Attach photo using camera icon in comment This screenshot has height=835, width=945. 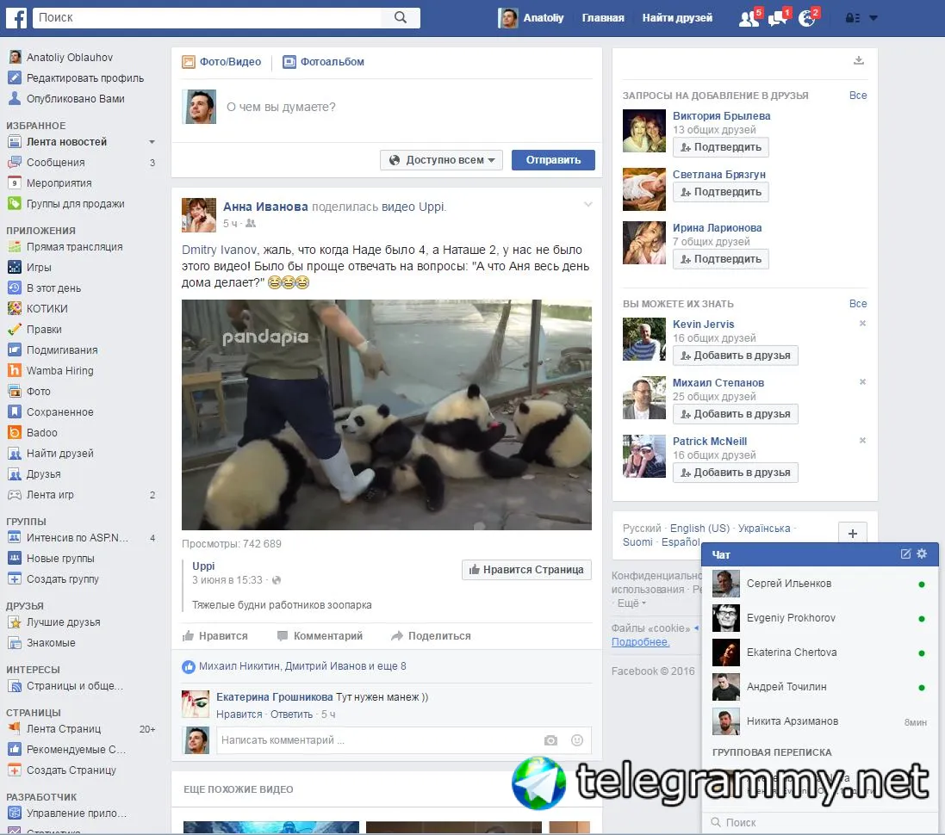click(550, 740)
